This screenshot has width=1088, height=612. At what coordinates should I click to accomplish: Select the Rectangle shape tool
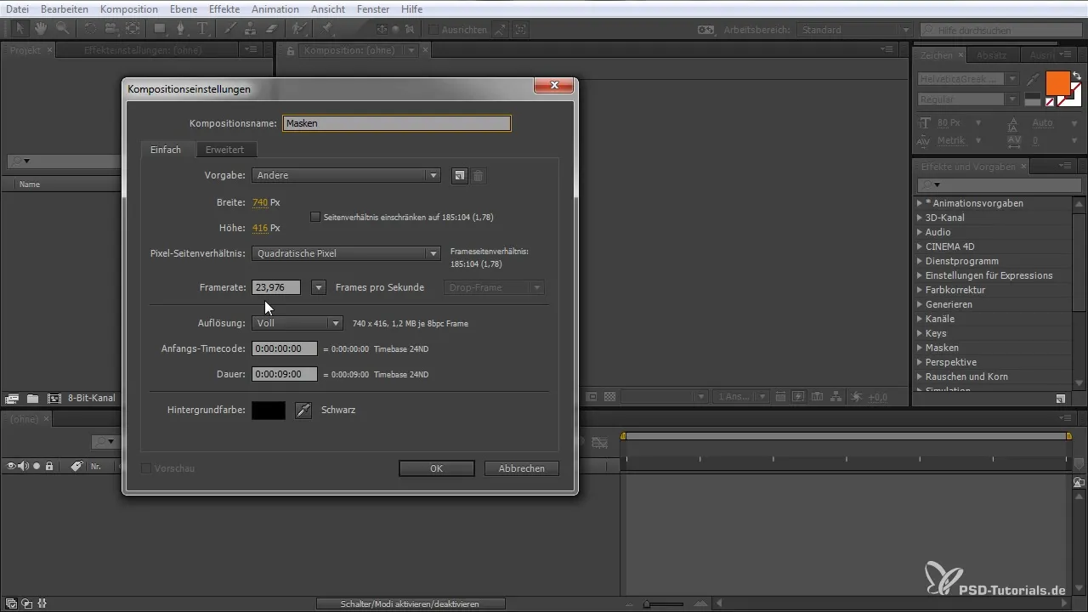[160, 28]
